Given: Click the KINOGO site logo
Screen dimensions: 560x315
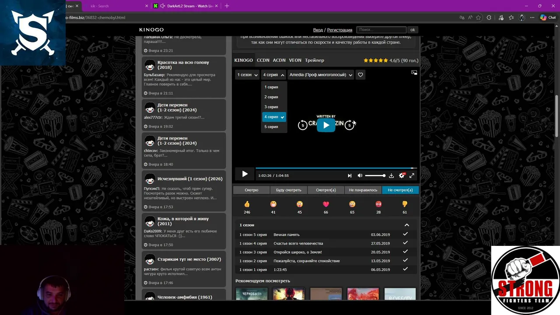Looking at the screenshot, I should (x=151, y=30).
